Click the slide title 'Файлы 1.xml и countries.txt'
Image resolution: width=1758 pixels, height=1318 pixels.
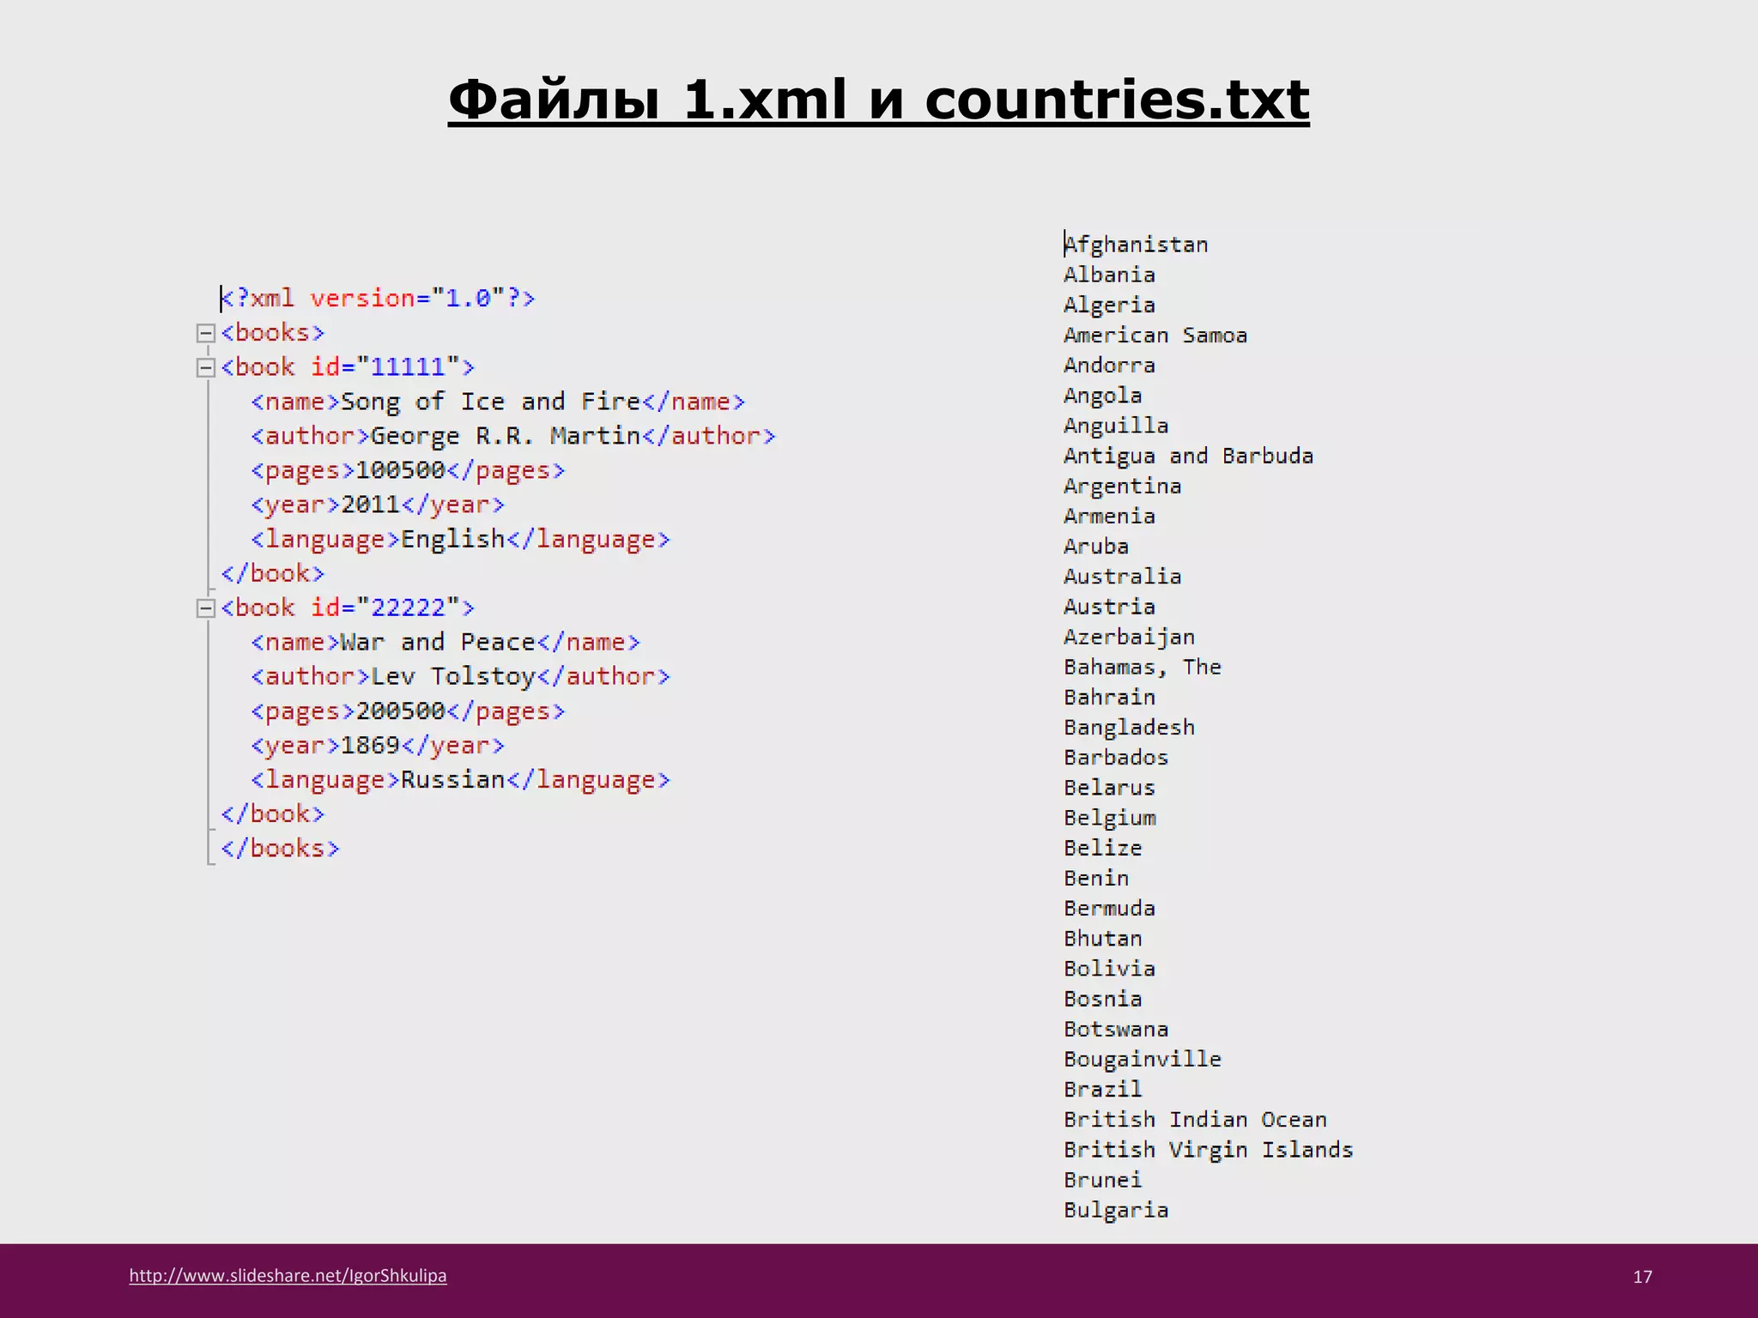coord(878,100)
